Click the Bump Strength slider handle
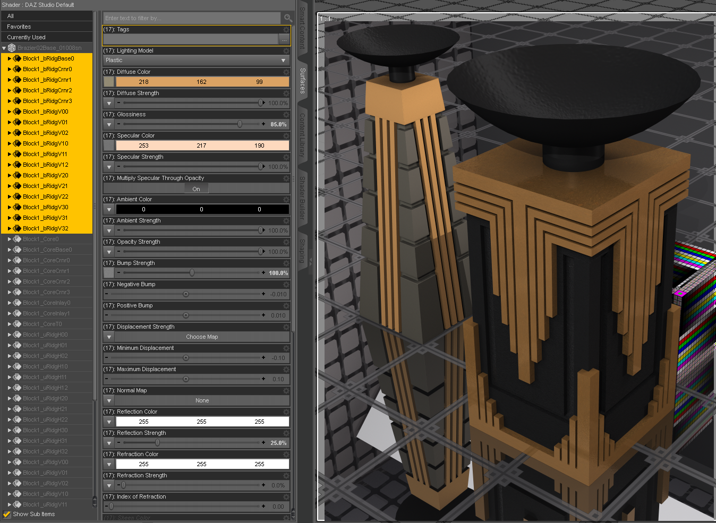 coord(192,273)
